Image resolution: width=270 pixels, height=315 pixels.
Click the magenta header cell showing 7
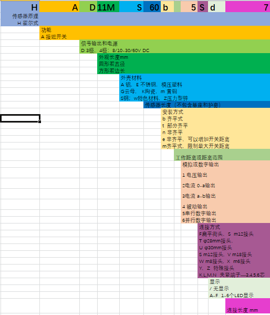pos(248,7)
